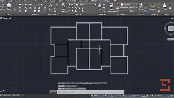174x98 pixels.
Task: Select the Explode tool
Action: point(45,8)
